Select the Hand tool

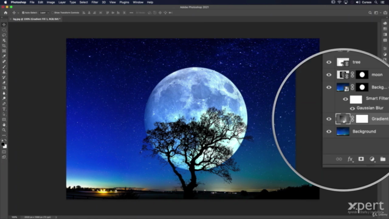[4, 125]
